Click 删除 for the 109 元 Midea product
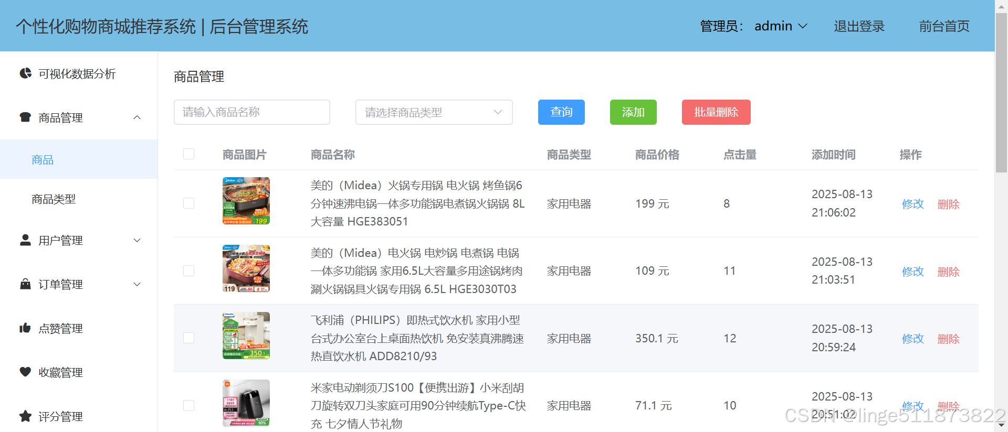This screenshot has width=1008, height=432. coord(949,272)
